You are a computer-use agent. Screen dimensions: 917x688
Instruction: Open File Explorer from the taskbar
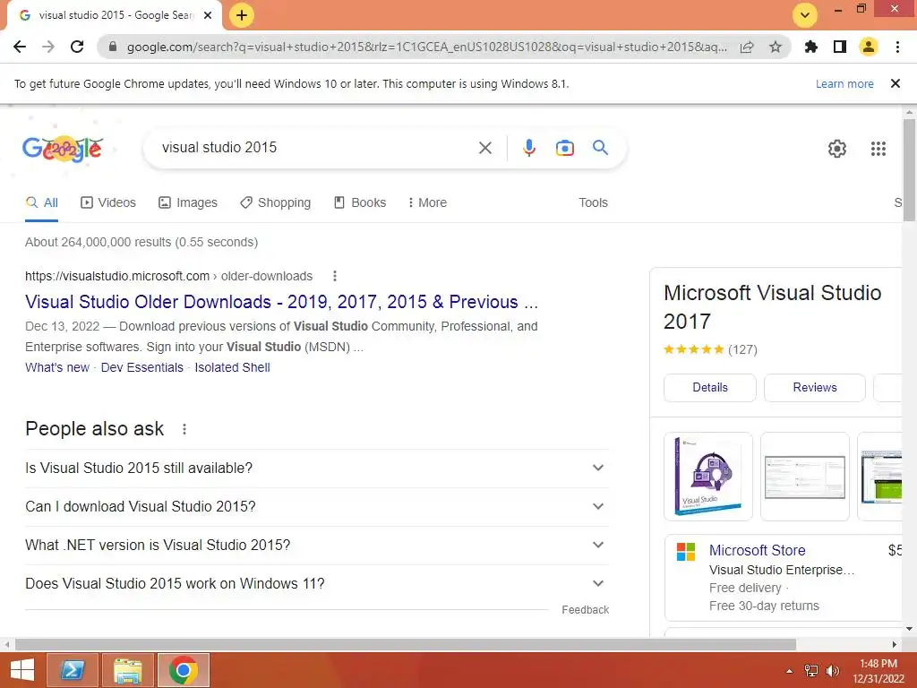[127, 670]
